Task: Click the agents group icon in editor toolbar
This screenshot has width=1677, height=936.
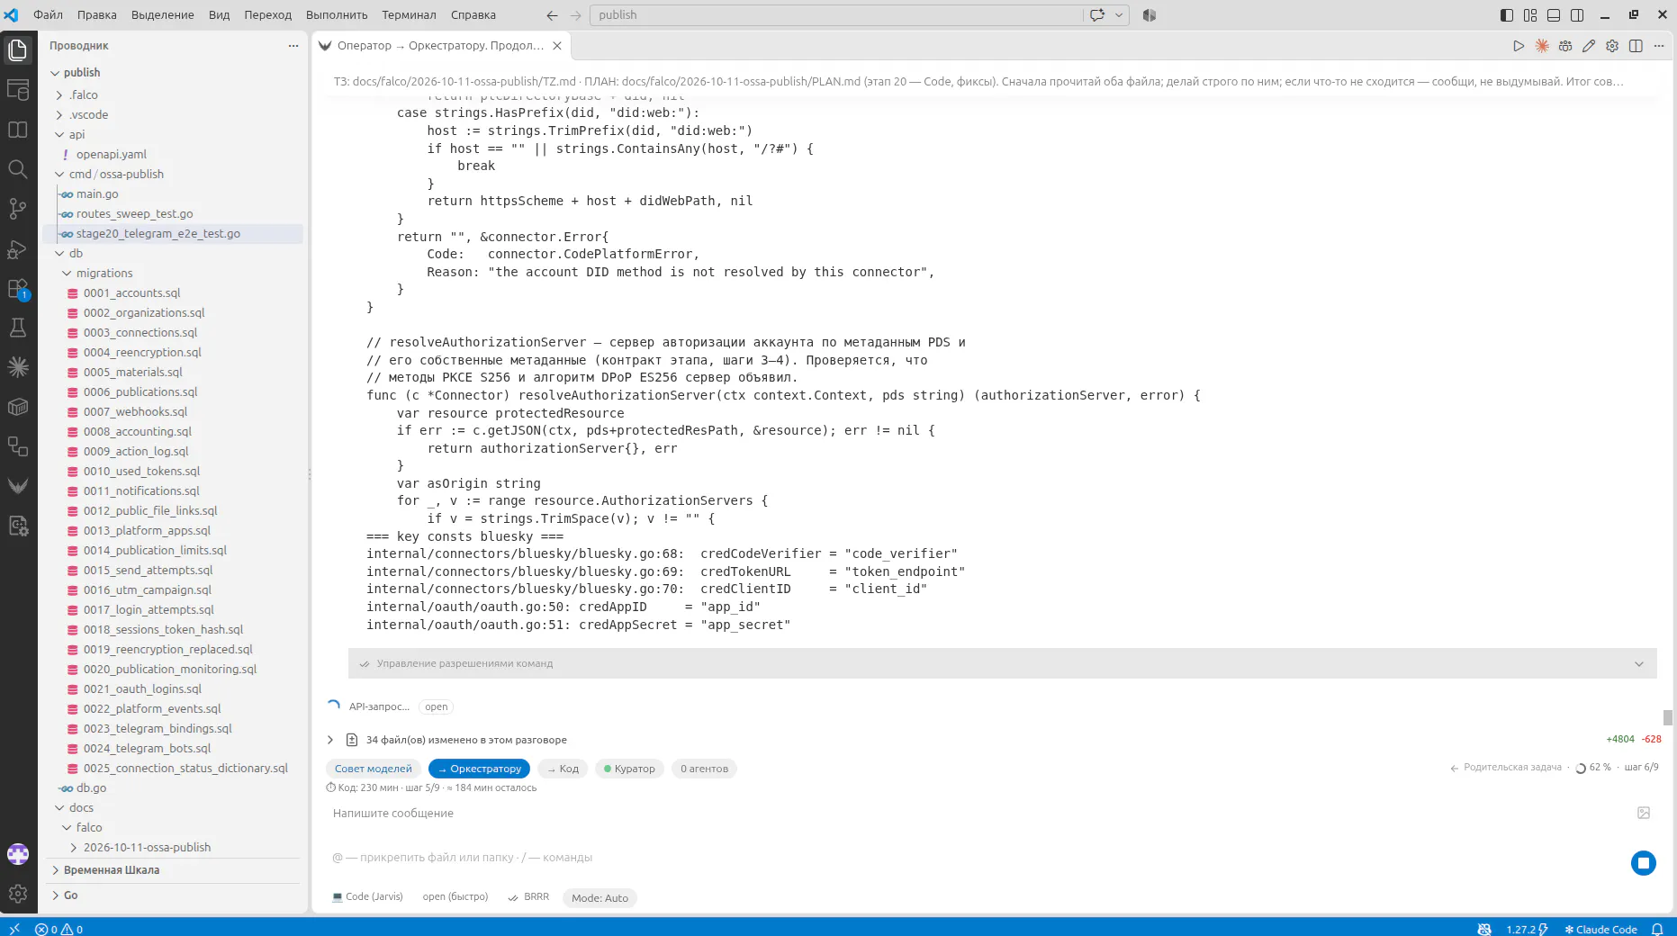Action: [x=1565, y=46]
